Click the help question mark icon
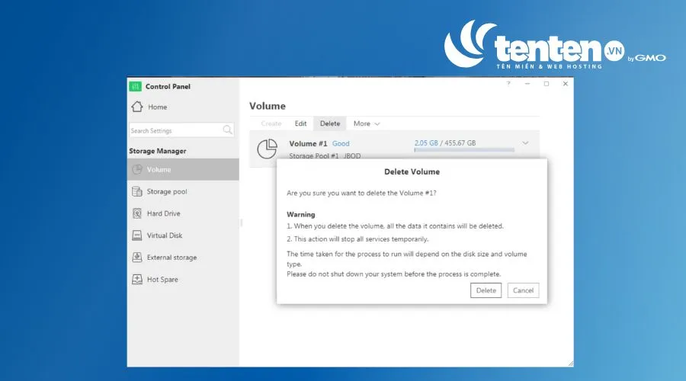Screen dimensions: 686x381 click(508, 84)
